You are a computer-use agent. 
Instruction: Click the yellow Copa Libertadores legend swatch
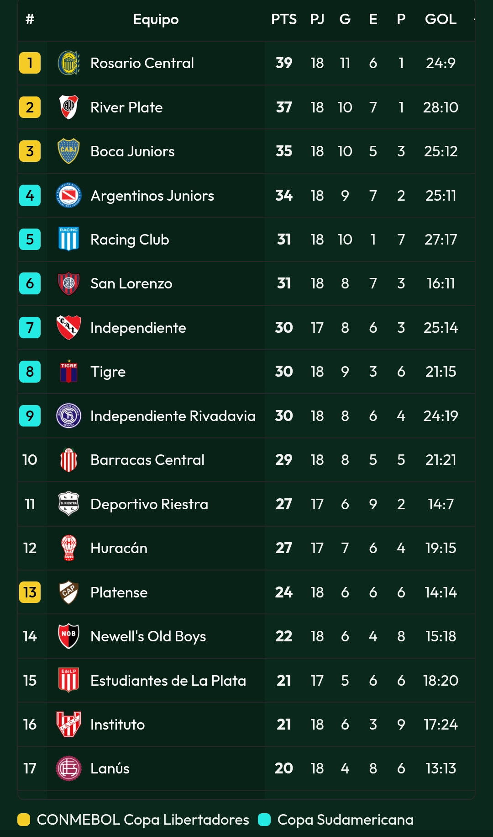point(24,820)
